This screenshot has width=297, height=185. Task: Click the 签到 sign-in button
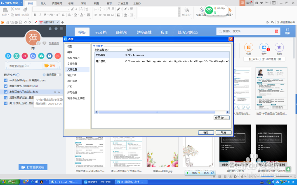click(49, 66)
